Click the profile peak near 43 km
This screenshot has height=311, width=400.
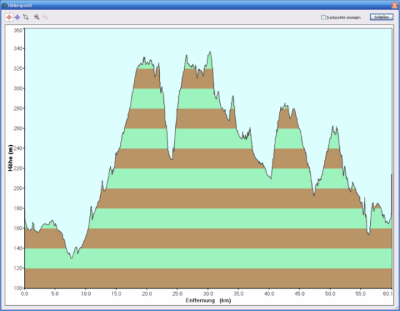coord(285,105)
